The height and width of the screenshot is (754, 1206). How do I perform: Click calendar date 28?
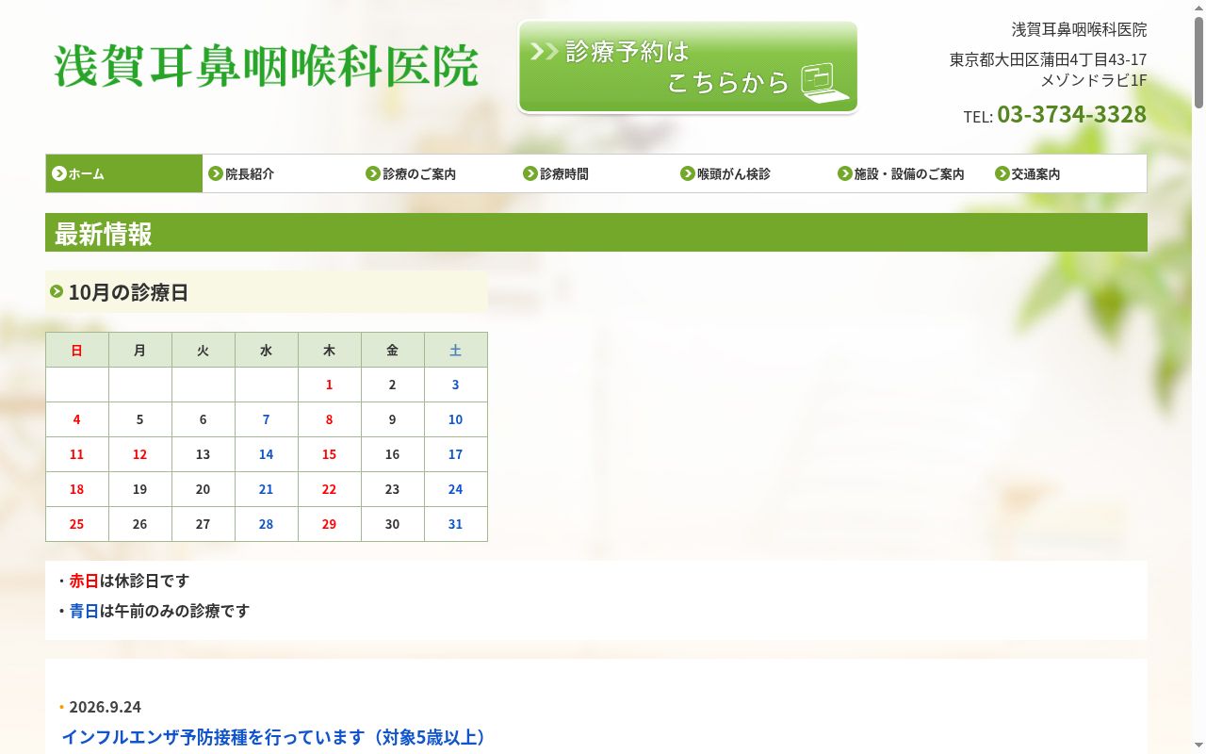pos(267,524)
